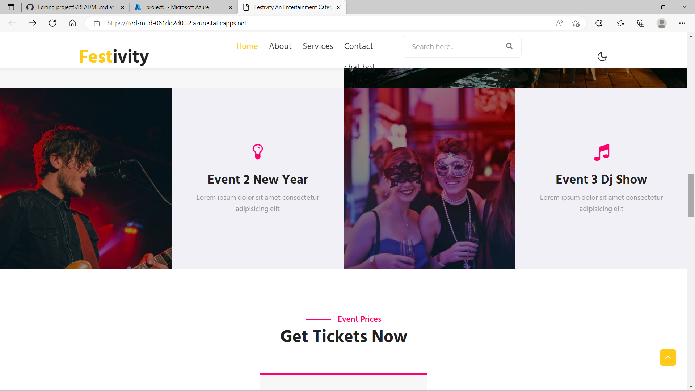Open Edge settings and more menu

click(x=682, y=23)
